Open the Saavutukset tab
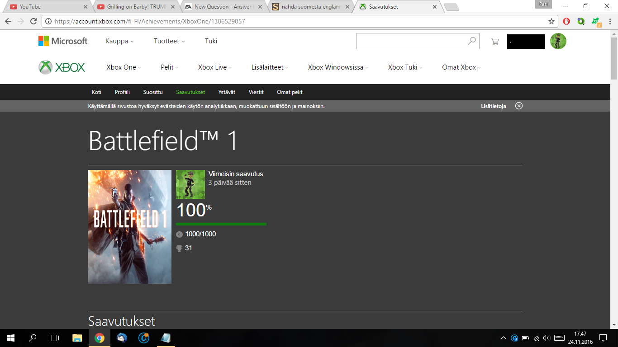The image size is (618, 347). 190,92
